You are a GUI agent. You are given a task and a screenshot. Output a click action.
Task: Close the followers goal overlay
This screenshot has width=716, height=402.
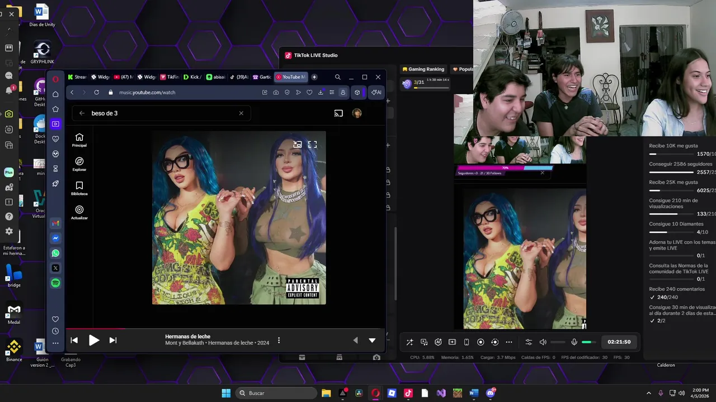click(542, 173)
